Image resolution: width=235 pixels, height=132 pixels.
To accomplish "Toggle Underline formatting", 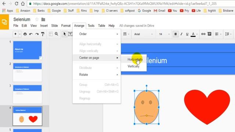I will click(187, 34).
